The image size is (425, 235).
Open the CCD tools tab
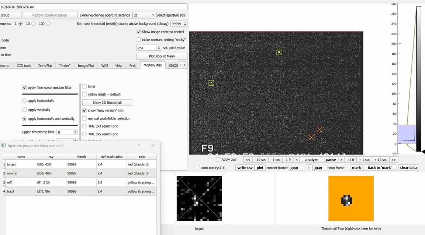pyautogui.click(x=24, y=65)
